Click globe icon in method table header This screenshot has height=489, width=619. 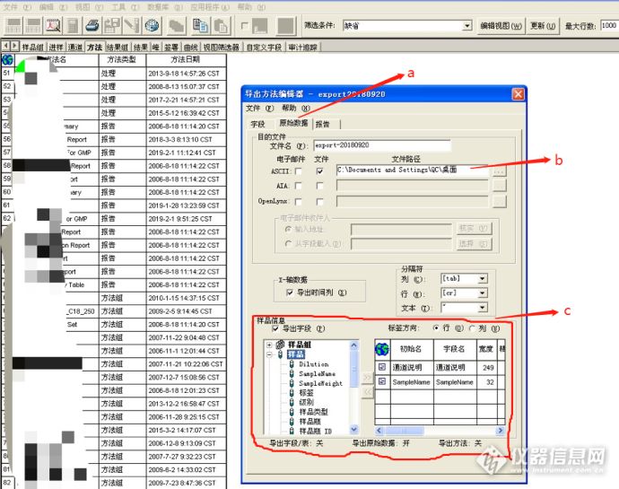tap(7, 60)
